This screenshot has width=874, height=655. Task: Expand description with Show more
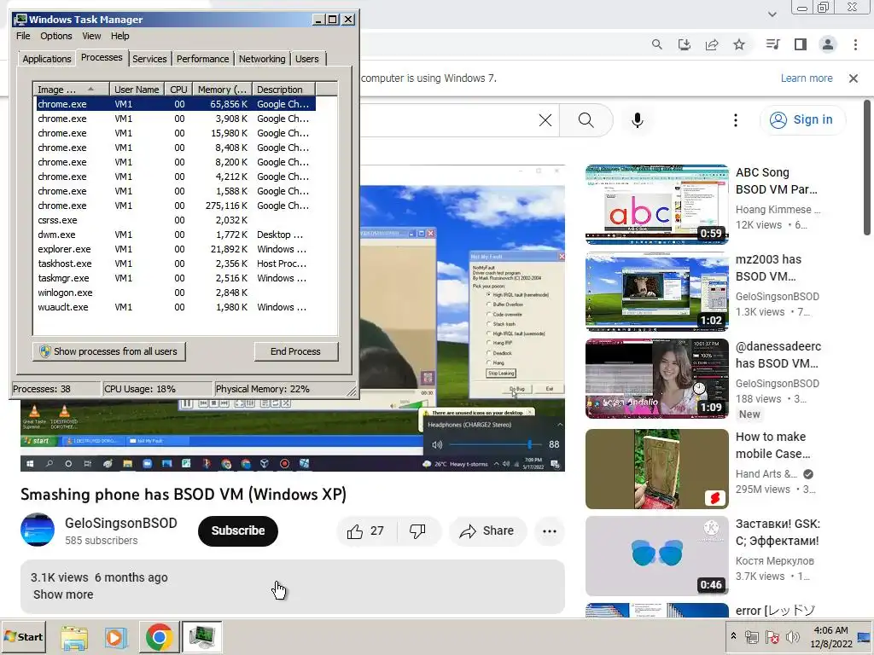click(63, 594)
